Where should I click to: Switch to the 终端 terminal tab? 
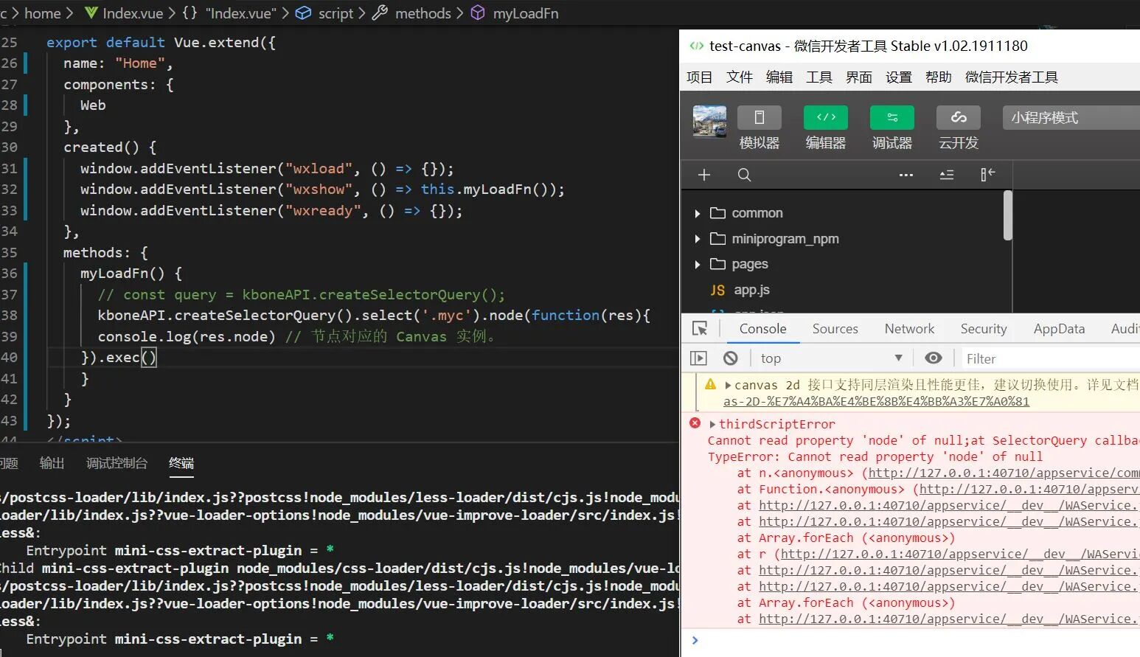pyautogui.click(x=181, y=463)
